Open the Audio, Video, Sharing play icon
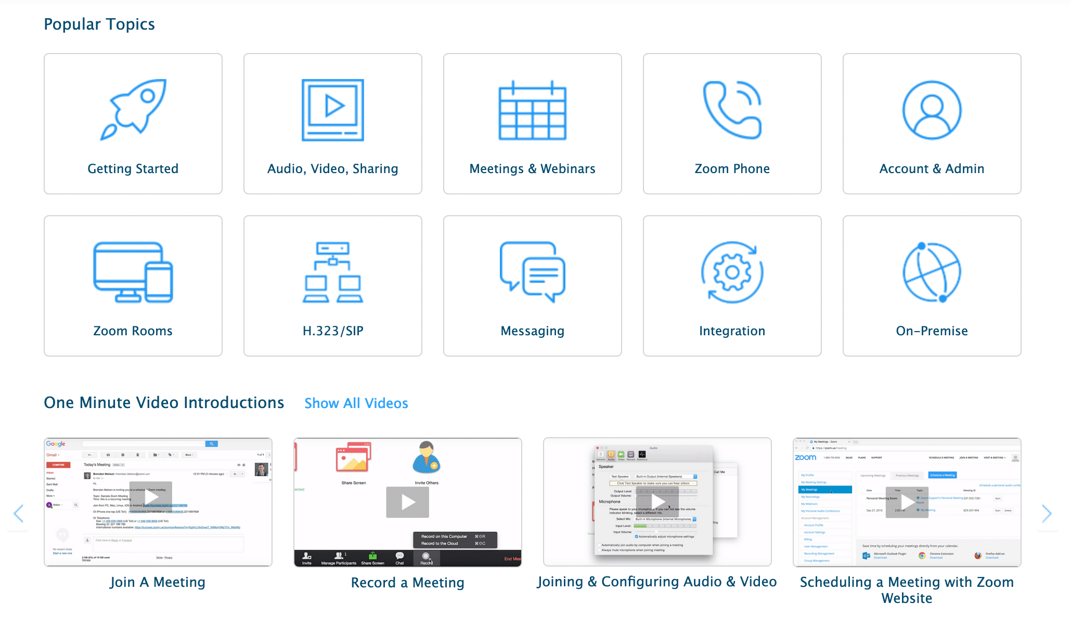Screen dimensions: 1071x617 [x=333, y=110]
